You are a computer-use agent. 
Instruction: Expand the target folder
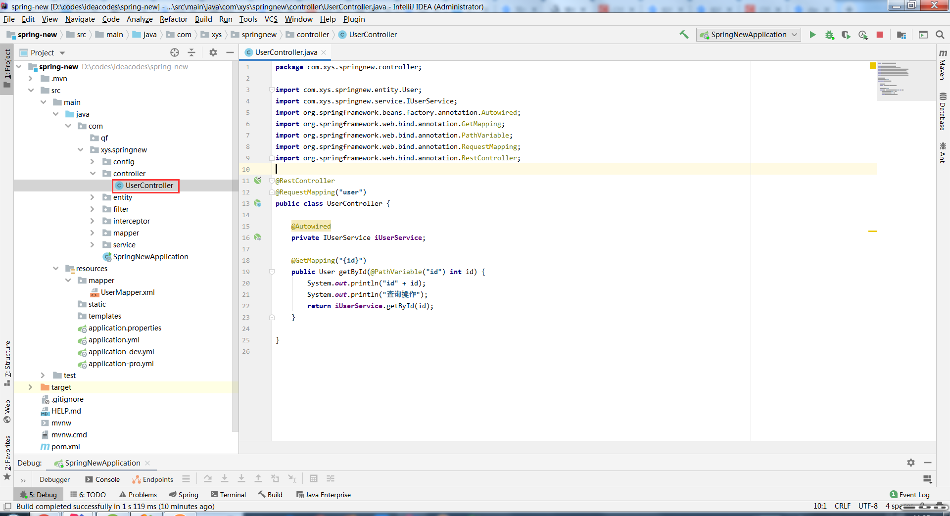coord(30,387)
